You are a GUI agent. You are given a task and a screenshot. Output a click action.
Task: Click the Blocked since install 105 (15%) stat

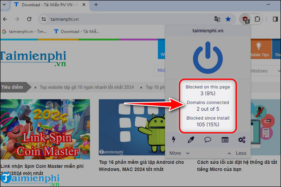point(208,121)
